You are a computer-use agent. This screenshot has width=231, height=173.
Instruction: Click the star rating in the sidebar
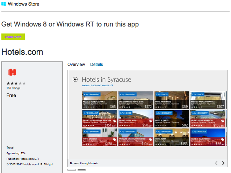click(16, 83)
